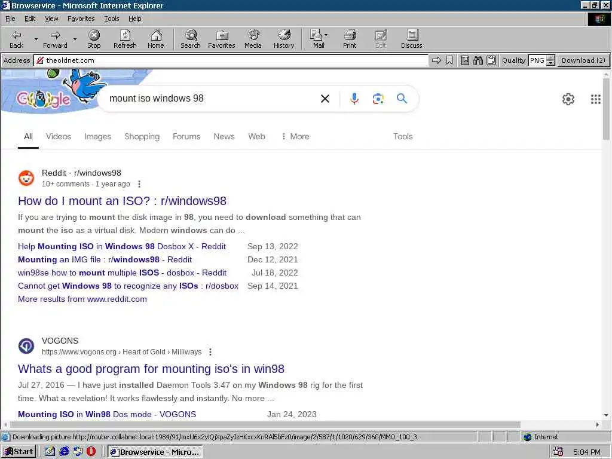Screen dimensions: 612x459
Task: Open the Back history dropdown arrow
Action: (x=36, y=39)
